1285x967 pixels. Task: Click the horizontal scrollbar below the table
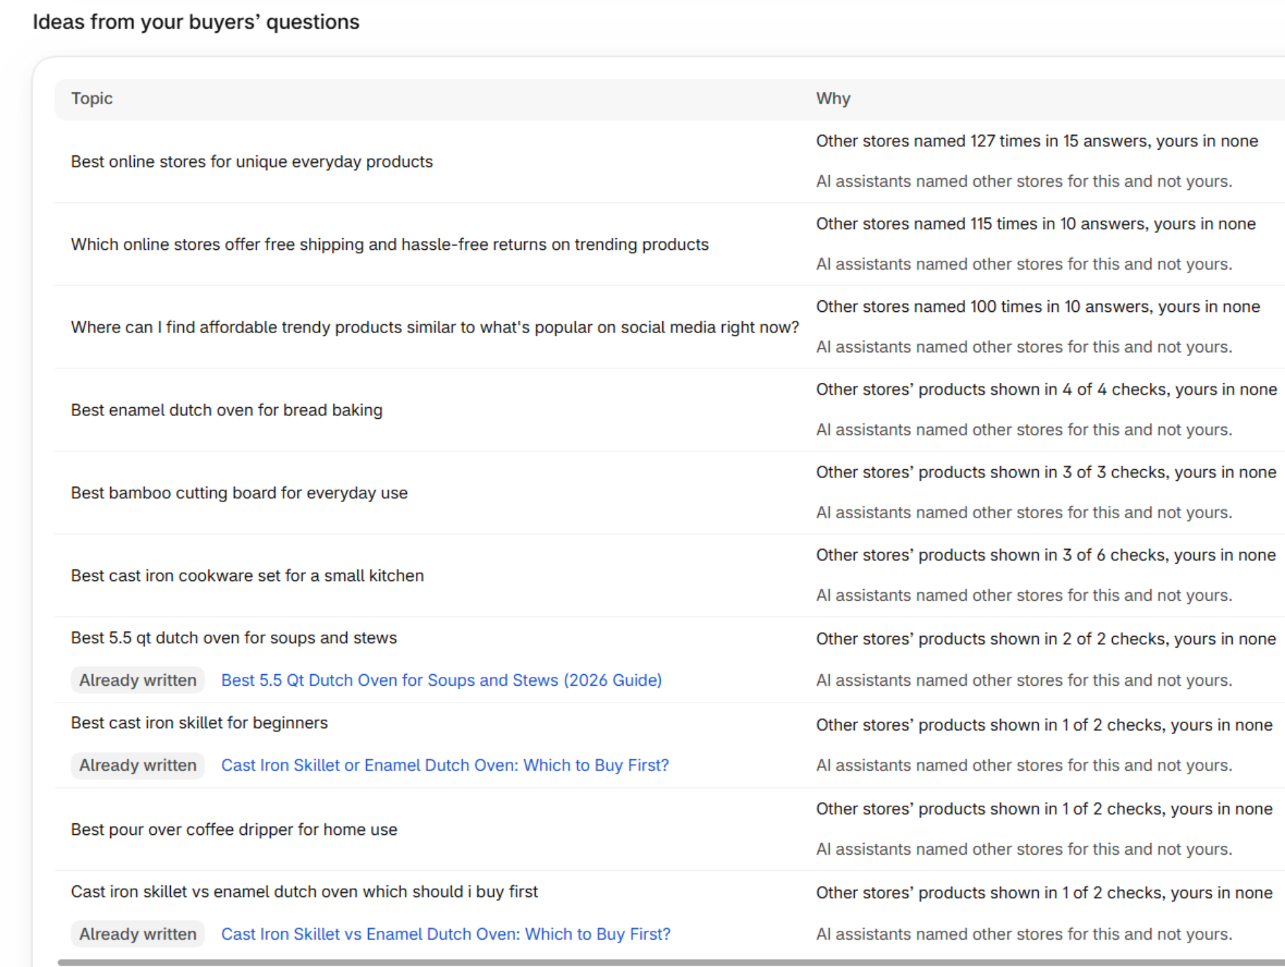(x=671, y=962)
